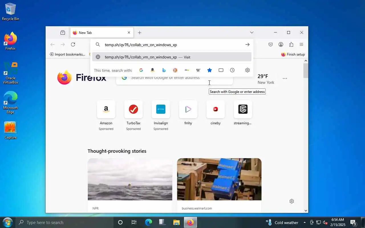
Task: Search history with clock icon
Action: click(x=232, y=70)
